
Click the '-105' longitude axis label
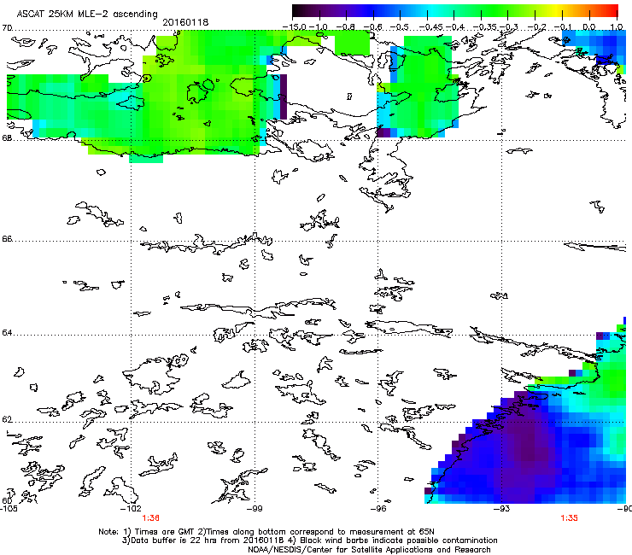pyautogui.click(x=9, y=508)
